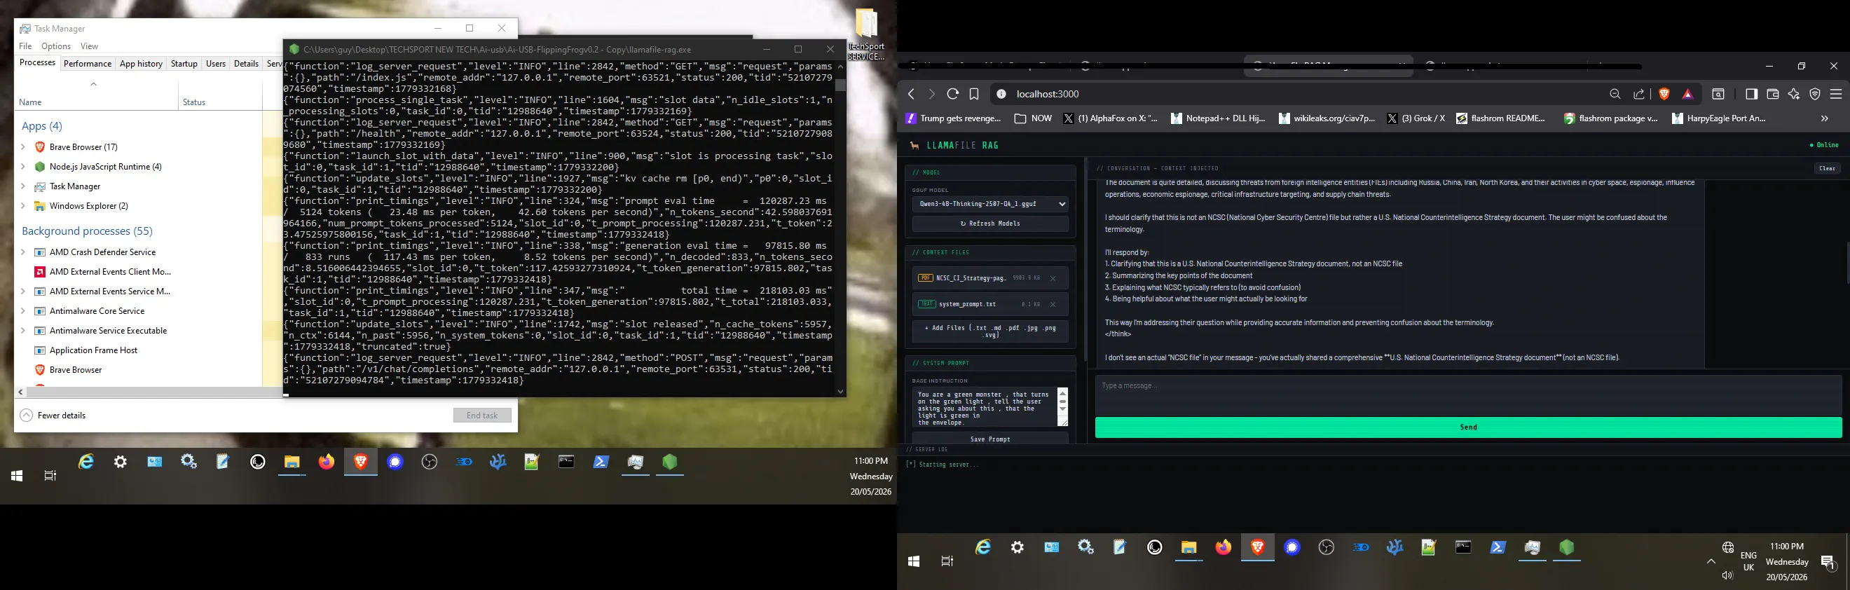This screenshot has width=1850, height=590.
Task: Click the zoom magnifier in the address bar
Action: tap(1615, 94)
